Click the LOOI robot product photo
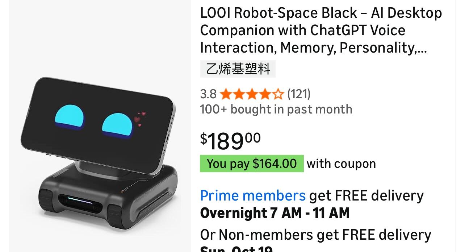This screenshot has height=252, width=465. pyautogui.click(x=100, y=152)
